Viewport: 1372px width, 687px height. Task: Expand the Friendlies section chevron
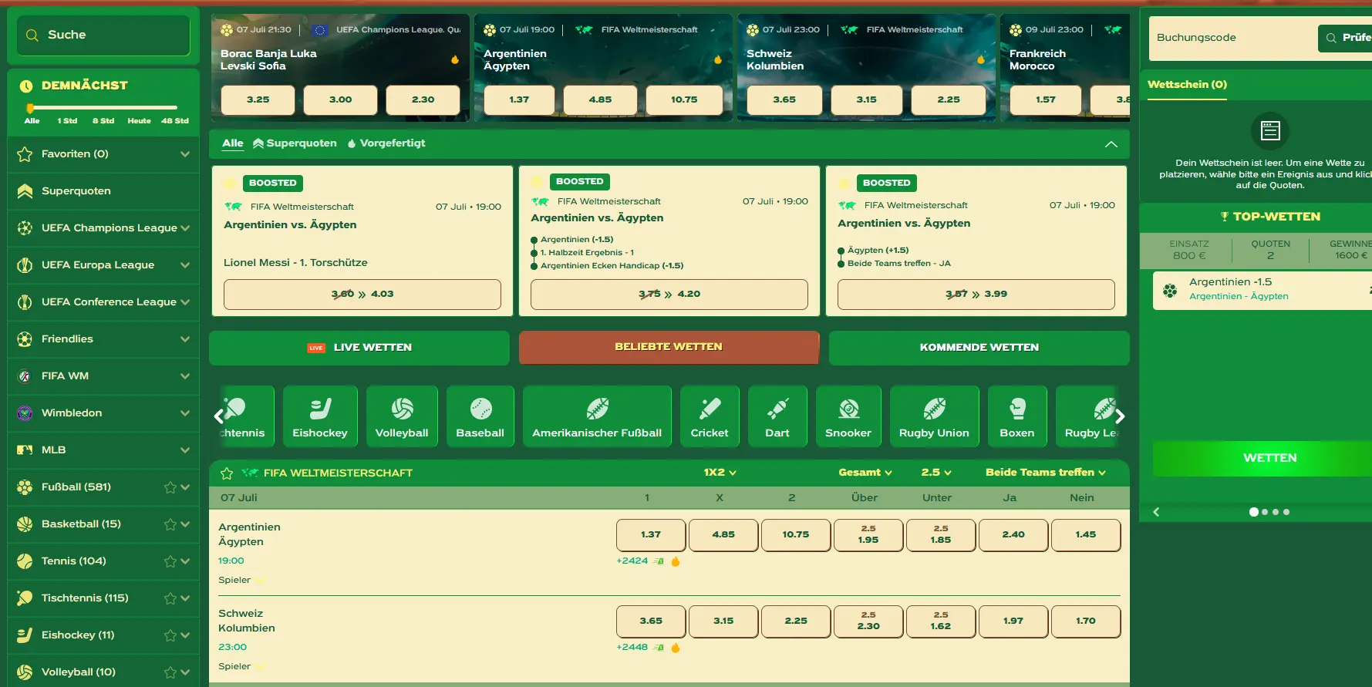tap(185, 339)
